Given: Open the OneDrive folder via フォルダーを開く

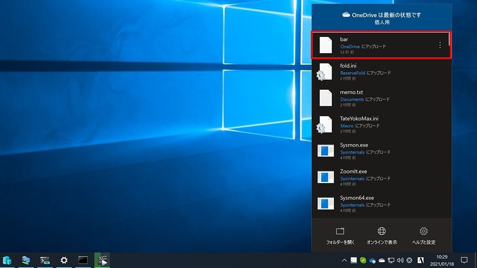Looking at the screenshot, I should pyautogui.click(x=340, y=236).
